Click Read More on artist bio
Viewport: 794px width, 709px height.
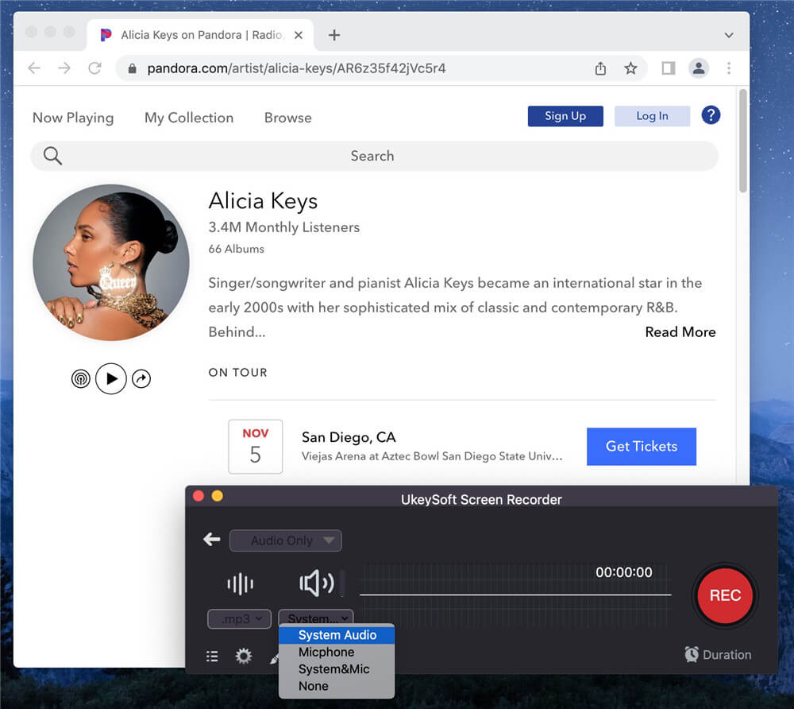coord(680,332)
